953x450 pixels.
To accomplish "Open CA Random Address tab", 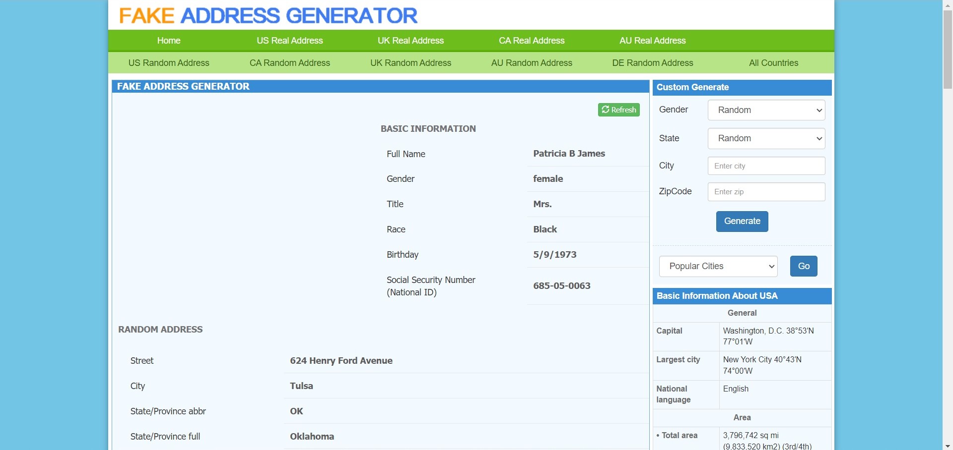I will click(x=289, y=63).
